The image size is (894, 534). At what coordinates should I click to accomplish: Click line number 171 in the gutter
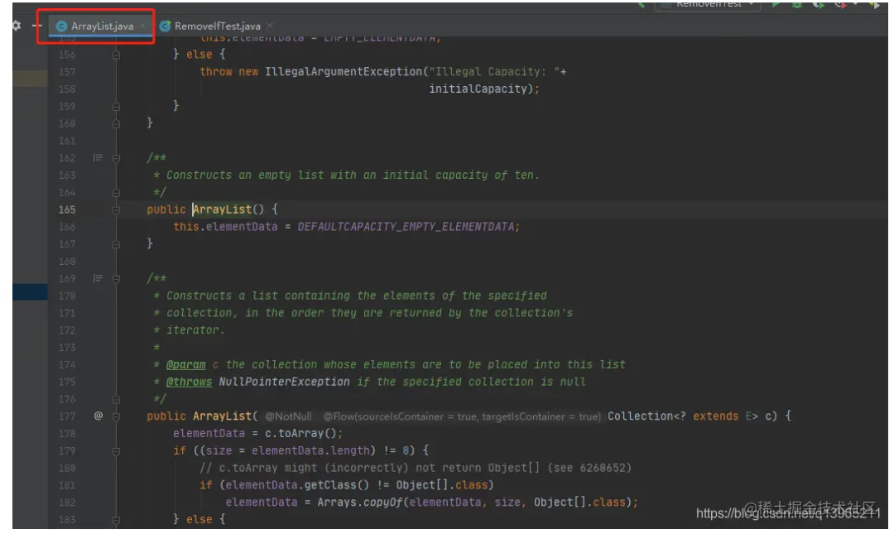pos(67,313)
